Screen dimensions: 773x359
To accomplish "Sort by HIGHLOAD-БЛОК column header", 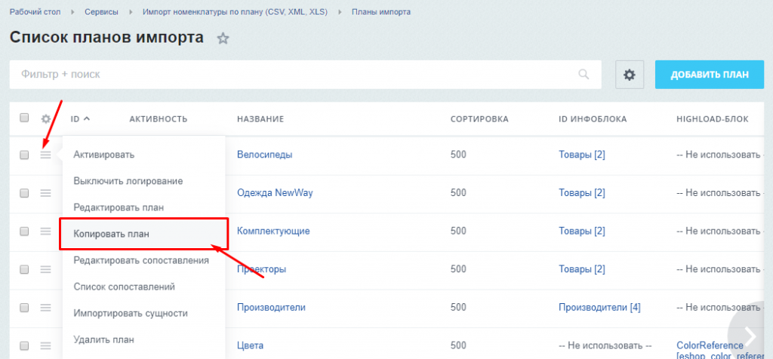I will [713, 118].
